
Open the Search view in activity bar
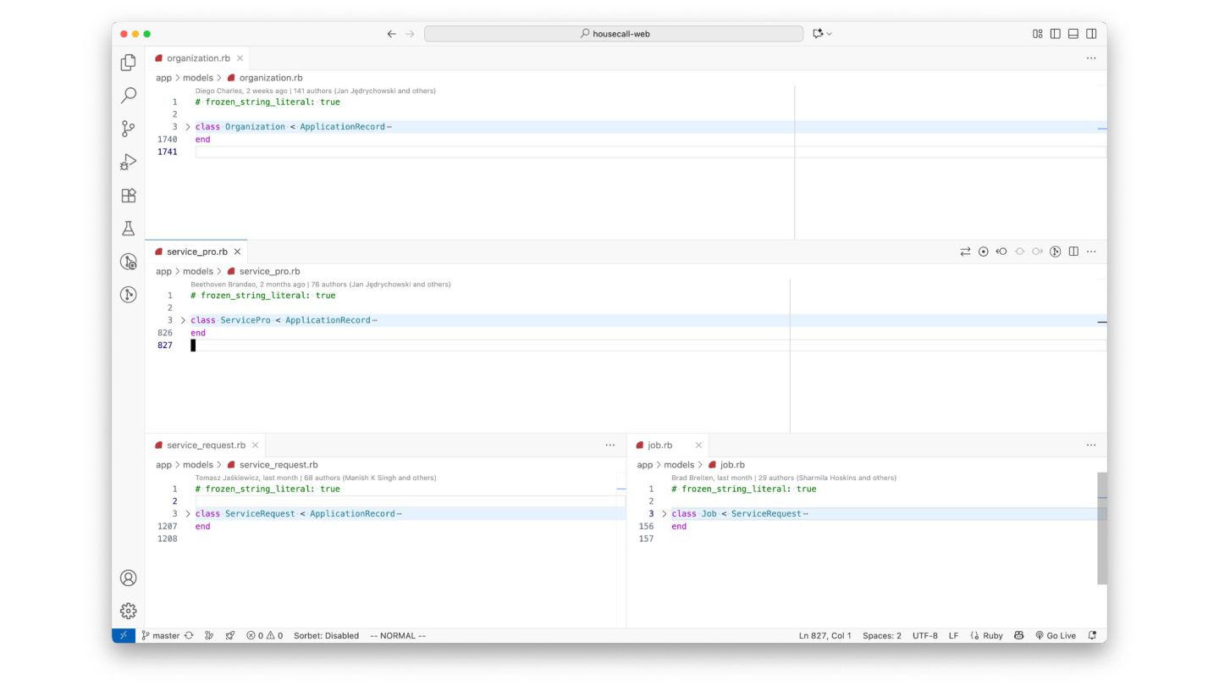pyautogui.click(x=129, y=96)
